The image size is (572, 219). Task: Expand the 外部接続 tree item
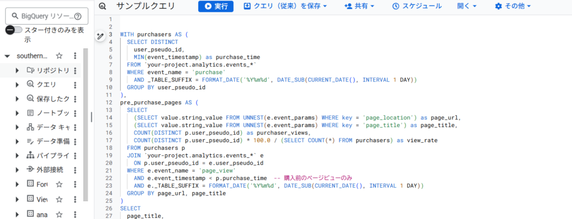[x=17, y=170]
